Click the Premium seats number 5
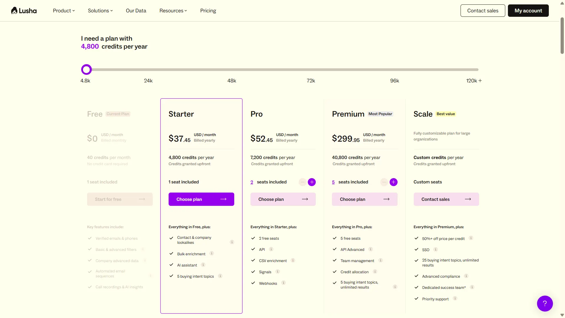Viewport: 565px width, 318px height. [333, 182]
